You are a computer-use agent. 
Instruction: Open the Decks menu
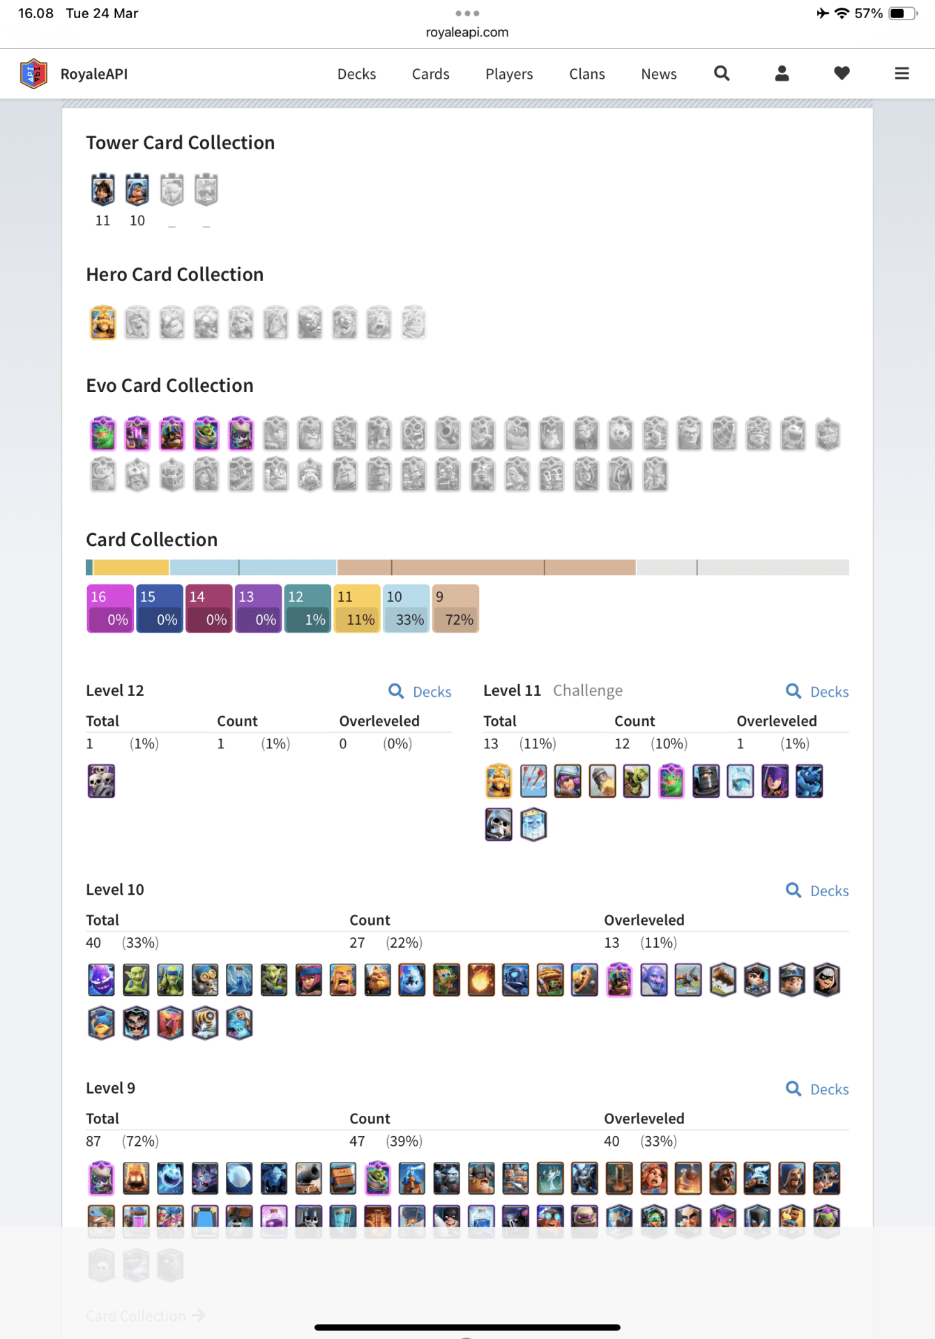(x=356, y=74)
